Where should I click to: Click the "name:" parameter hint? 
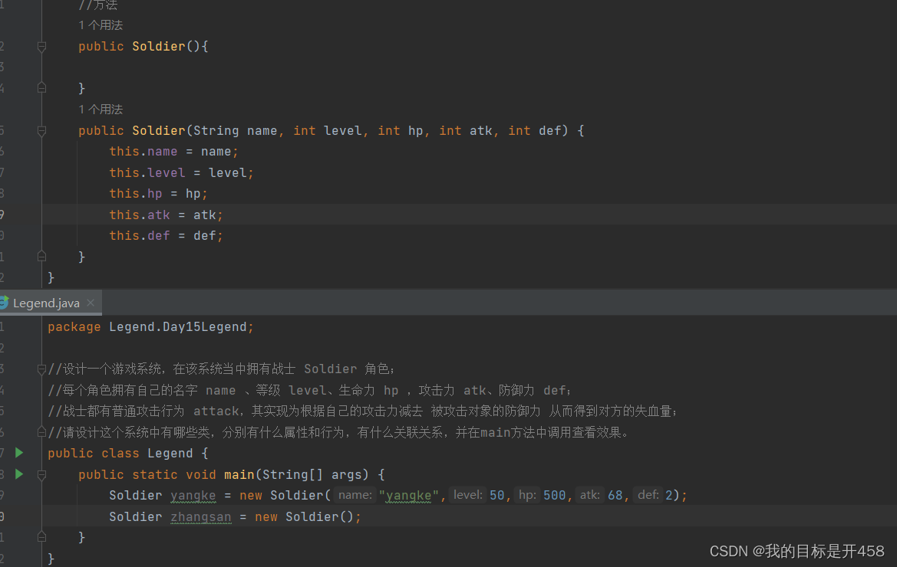tap(355, 495)
